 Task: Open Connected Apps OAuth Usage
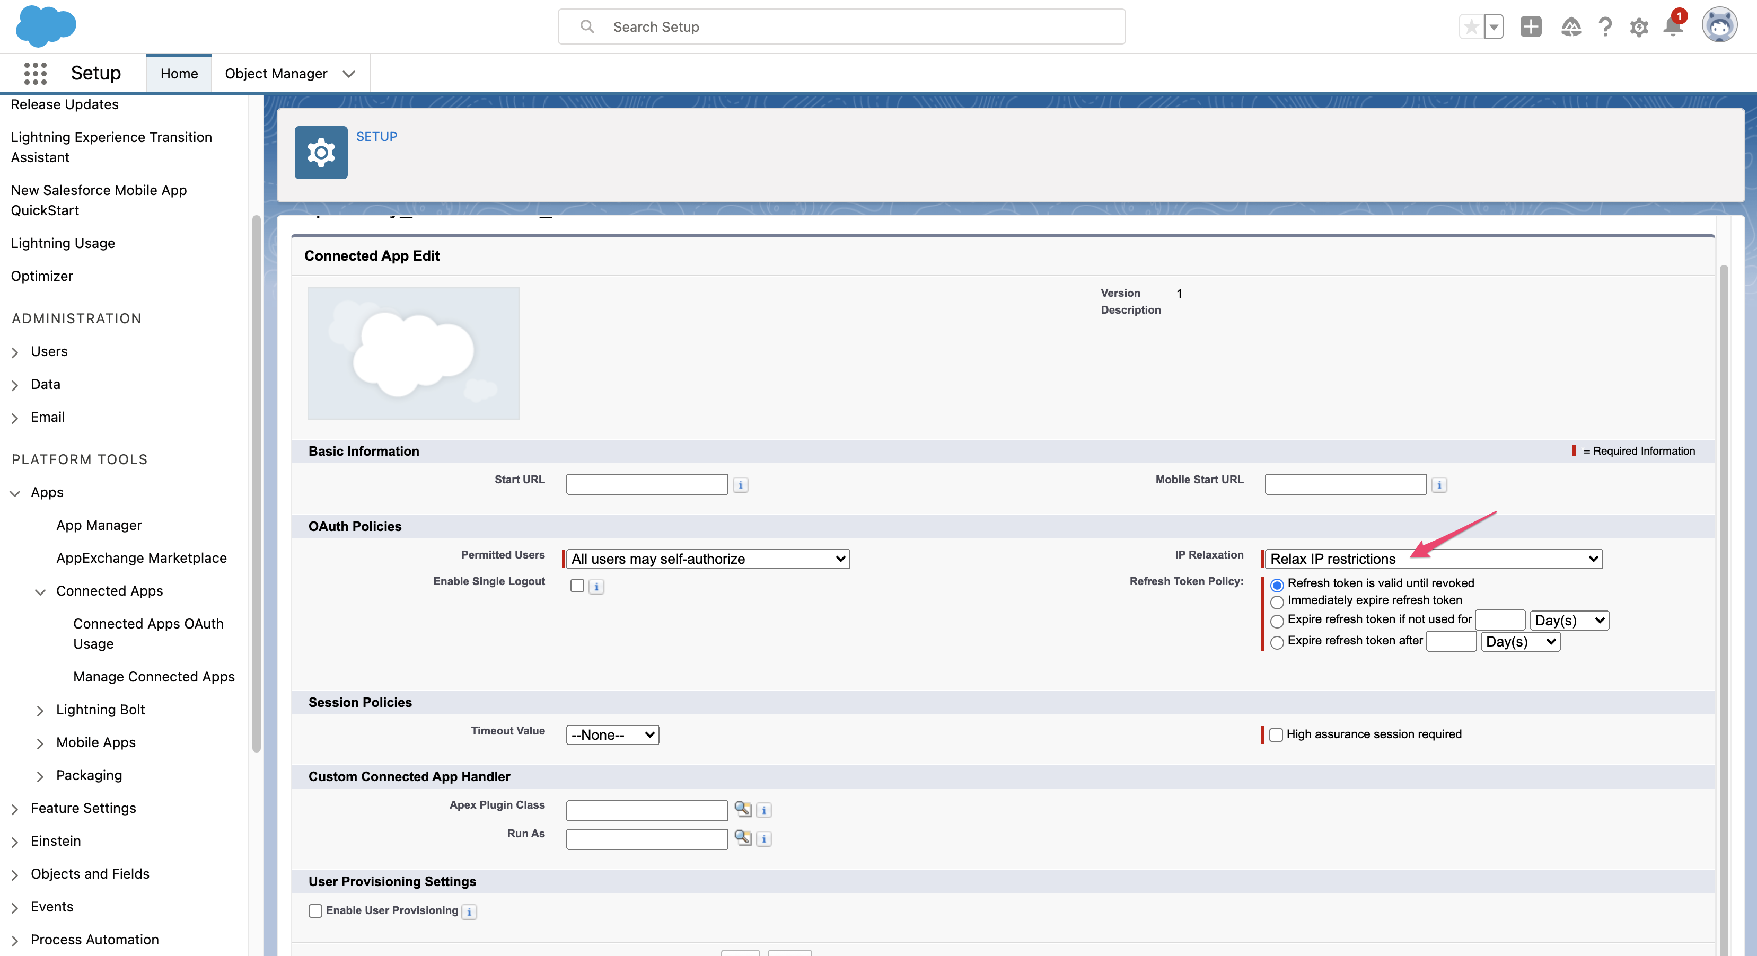pos(148,633)
